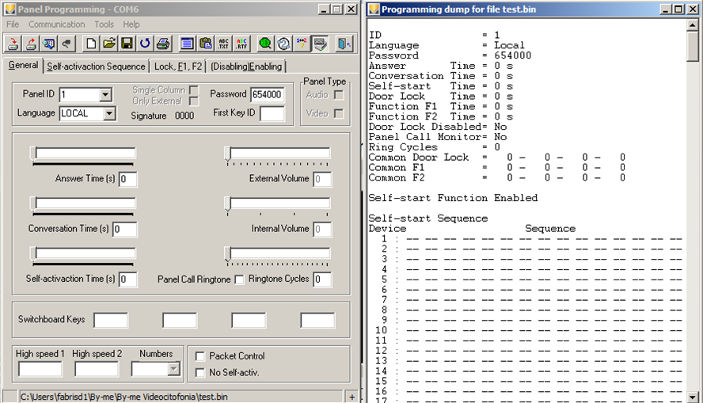Click the 'Self-start Function Enabled' text line
This screenshot has width=703, height=403.
click(x=453, y=198)
